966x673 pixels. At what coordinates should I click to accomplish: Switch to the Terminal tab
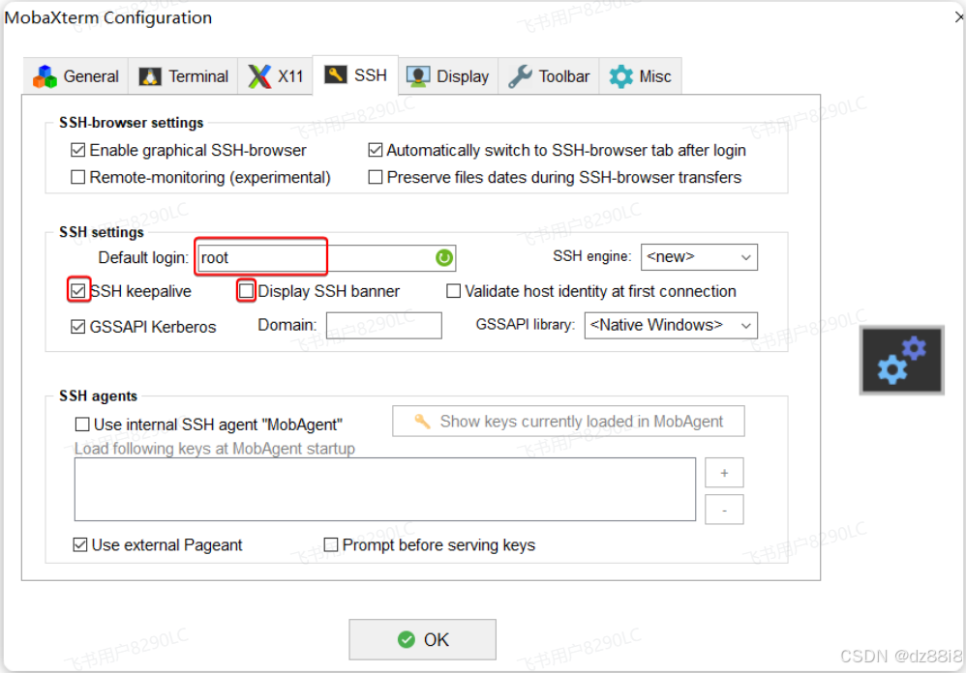[183, 76]
